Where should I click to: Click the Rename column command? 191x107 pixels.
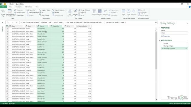(30, 15)
